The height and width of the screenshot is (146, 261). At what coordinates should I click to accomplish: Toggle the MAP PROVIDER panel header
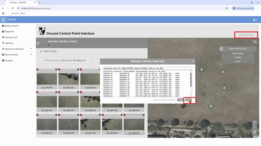tap(238, 49)
